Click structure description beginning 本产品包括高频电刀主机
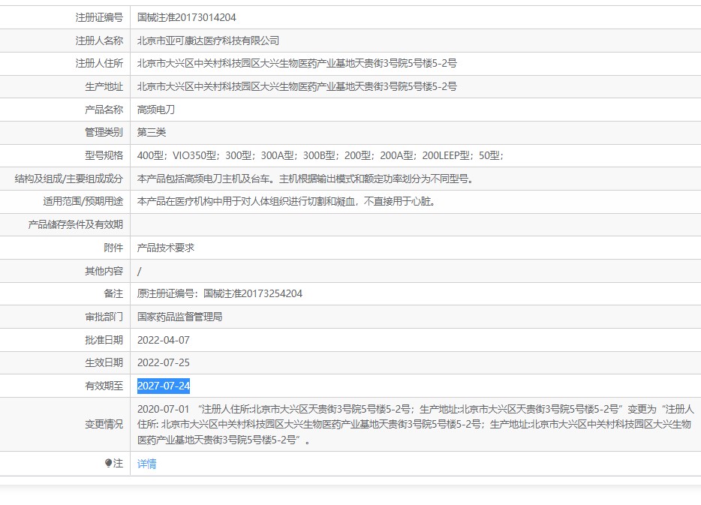 306,179
